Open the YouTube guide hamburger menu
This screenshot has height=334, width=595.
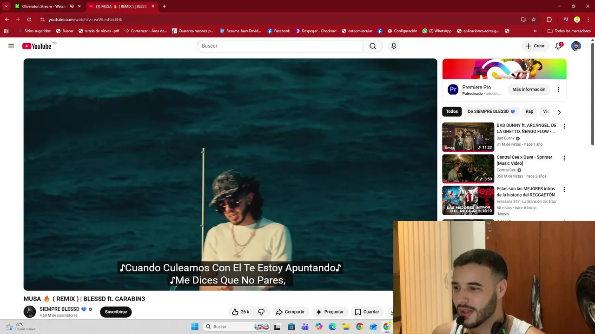(x=11, y=46)
